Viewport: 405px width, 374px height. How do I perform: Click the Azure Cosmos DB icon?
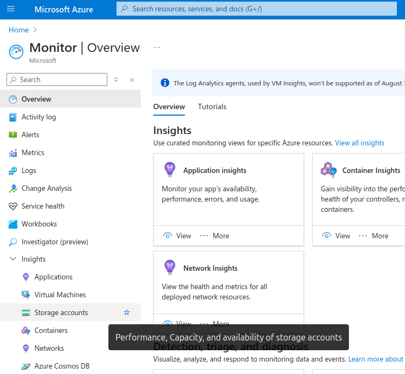point(26,366)
